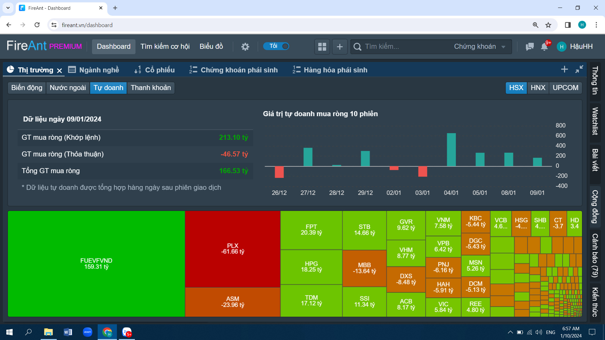The height and width of the screenshot is (340, 605).
Task: Select the Thanh khoản button
Action: pos(151,88)
